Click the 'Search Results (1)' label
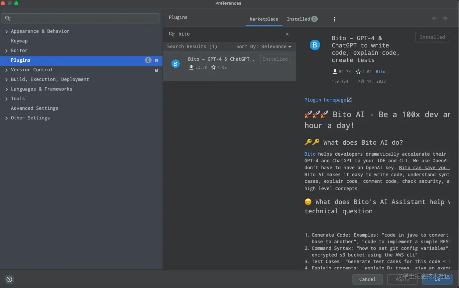Screen dimensions: 459x288 [x=192, y=47]
